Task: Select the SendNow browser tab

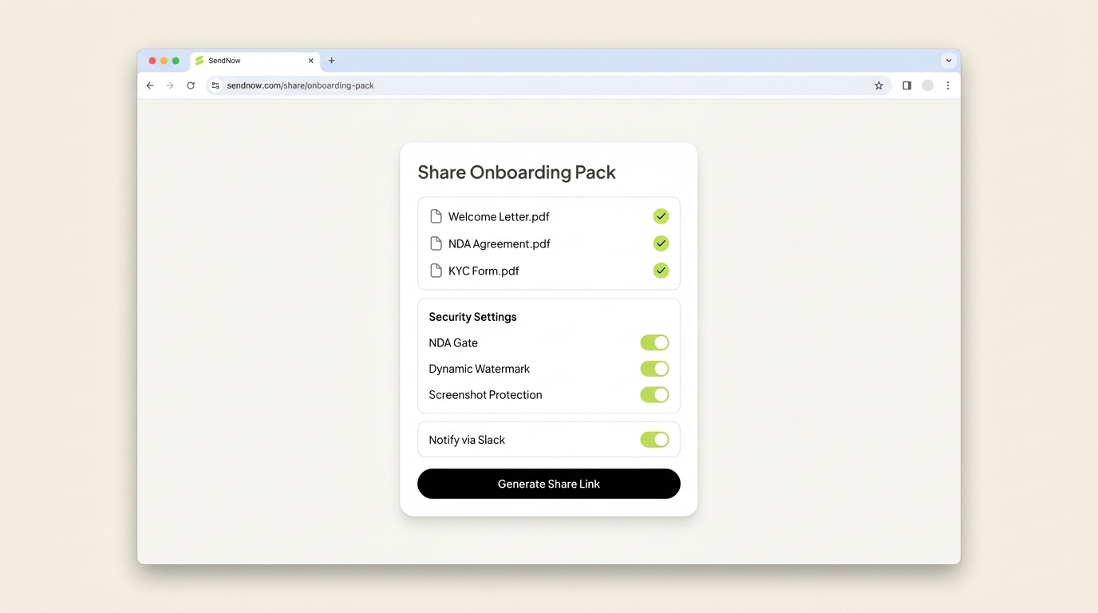Action: (x=239, y=60)
